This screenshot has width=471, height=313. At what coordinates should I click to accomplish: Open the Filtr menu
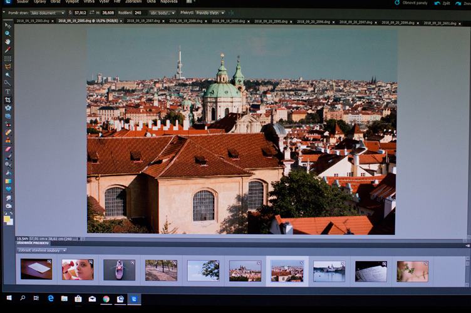[x=117, y=1]
